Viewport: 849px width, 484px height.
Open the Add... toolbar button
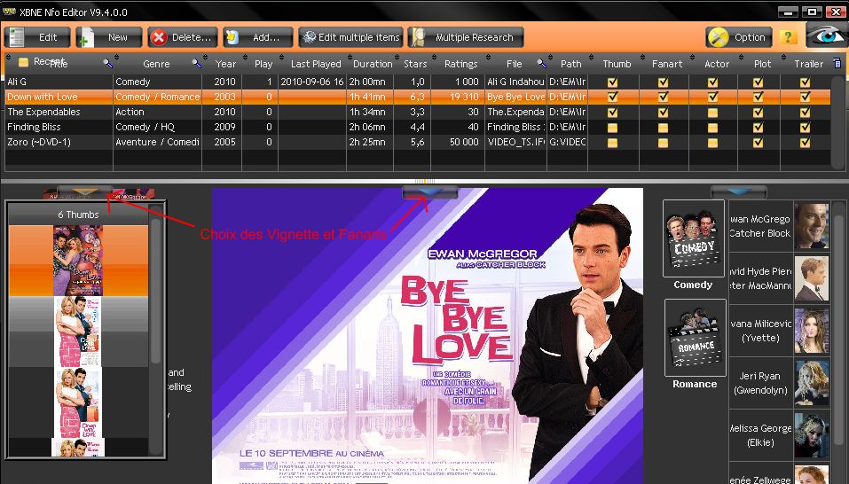[258, 37]
